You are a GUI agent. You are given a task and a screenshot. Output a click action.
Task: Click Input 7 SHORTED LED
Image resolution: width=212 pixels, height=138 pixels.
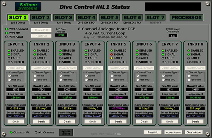click(x=163, y=62)
